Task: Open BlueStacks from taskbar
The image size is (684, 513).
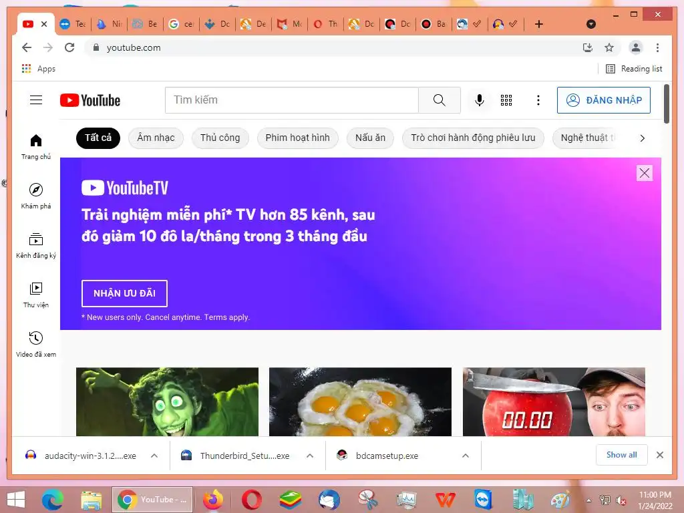Action: point(291,500)
